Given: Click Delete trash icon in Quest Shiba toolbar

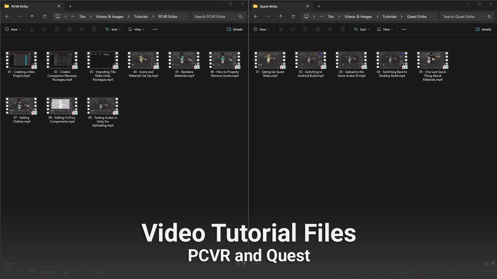Looking at the screenshot, I should coord(343,29).
